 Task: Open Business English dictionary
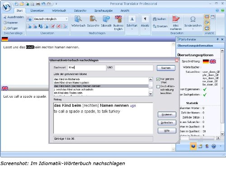point(118,23)
